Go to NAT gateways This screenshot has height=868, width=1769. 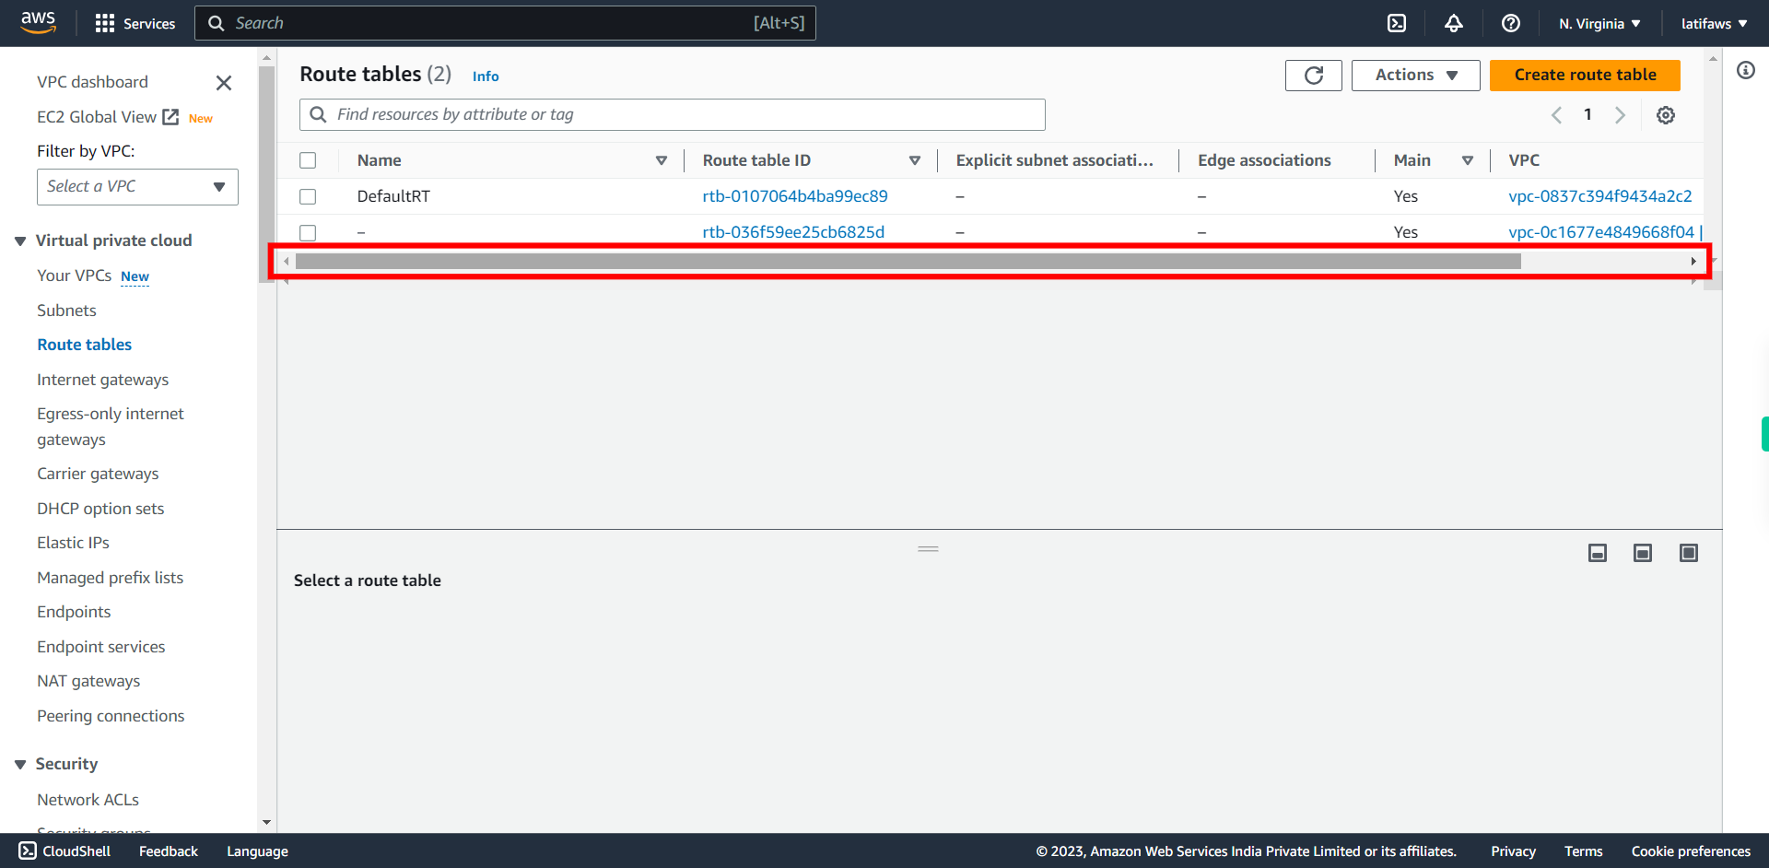88,681
